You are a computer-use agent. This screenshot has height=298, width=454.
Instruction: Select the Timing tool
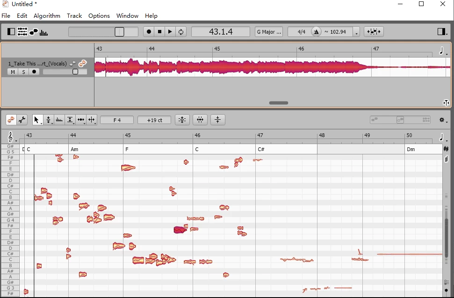click(81, 120)
